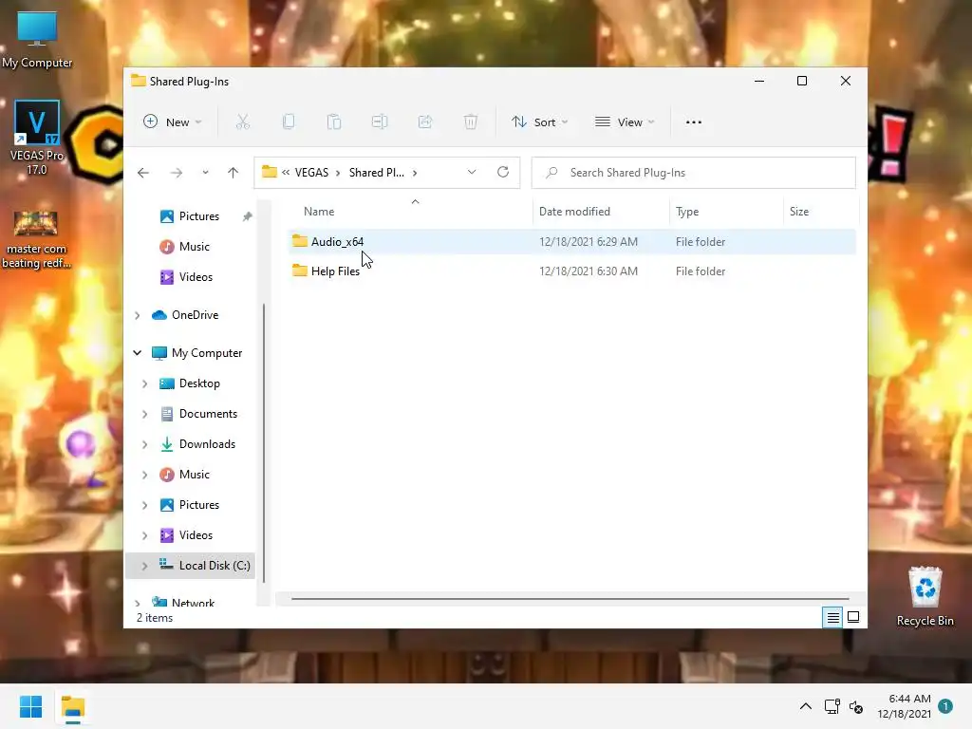Click the Rename icon in toolbar
The height and width of the screenshot is (729, 972).
coord(380,122)
